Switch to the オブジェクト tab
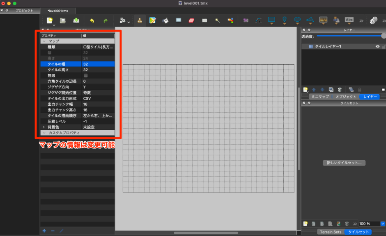The image size is (386, 236). (x=346, y=97)
